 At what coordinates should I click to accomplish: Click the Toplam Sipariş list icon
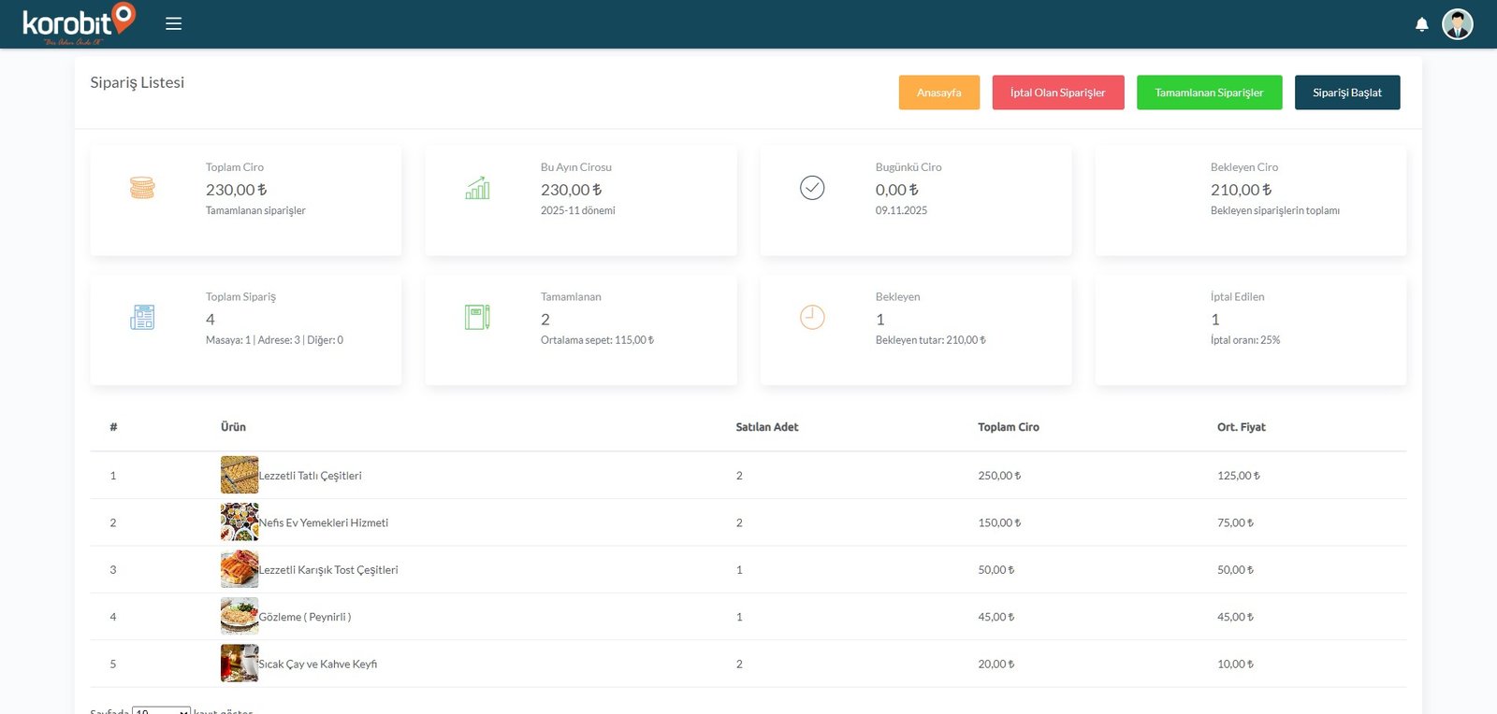point(142,318)
